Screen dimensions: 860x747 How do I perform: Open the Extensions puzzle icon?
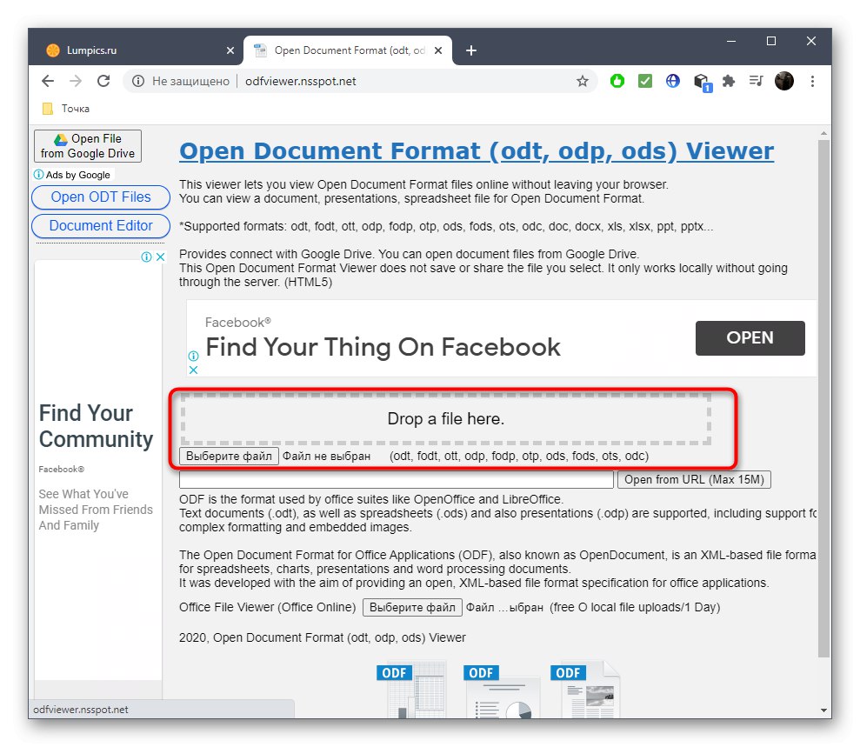pos(729,81)
